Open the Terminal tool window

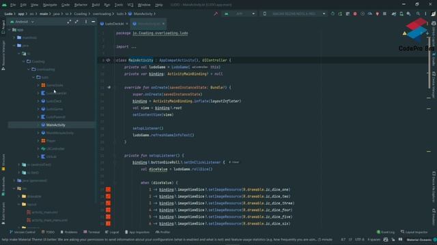pyautogui.click(x=91, y=232)
